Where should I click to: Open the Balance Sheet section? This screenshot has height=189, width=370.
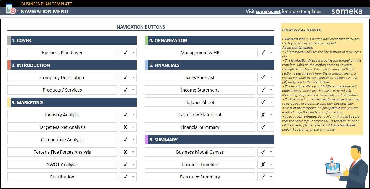200,102
